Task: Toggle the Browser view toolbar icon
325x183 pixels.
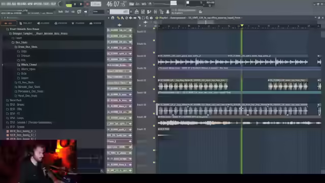Action: tap(161, 12)
